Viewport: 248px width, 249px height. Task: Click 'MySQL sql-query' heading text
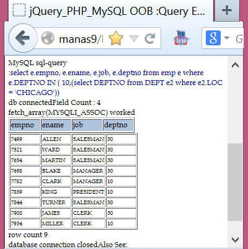pos(38,63)
